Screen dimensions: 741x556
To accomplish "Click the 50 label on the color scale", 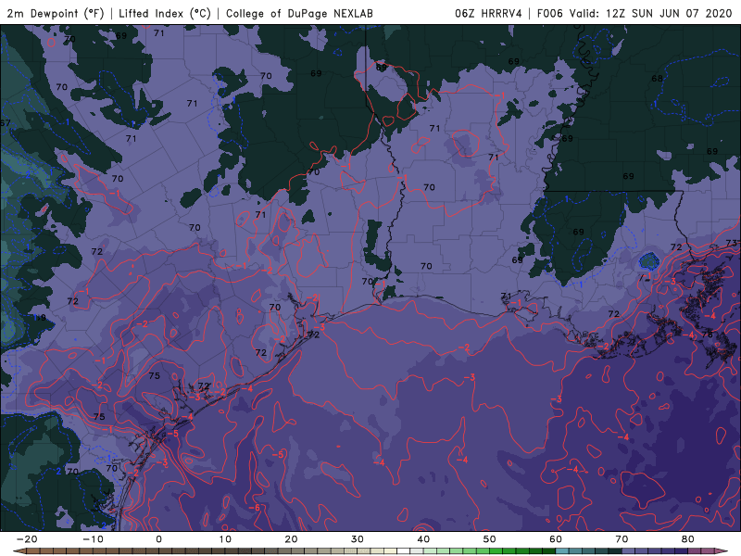I will point(490,539).
